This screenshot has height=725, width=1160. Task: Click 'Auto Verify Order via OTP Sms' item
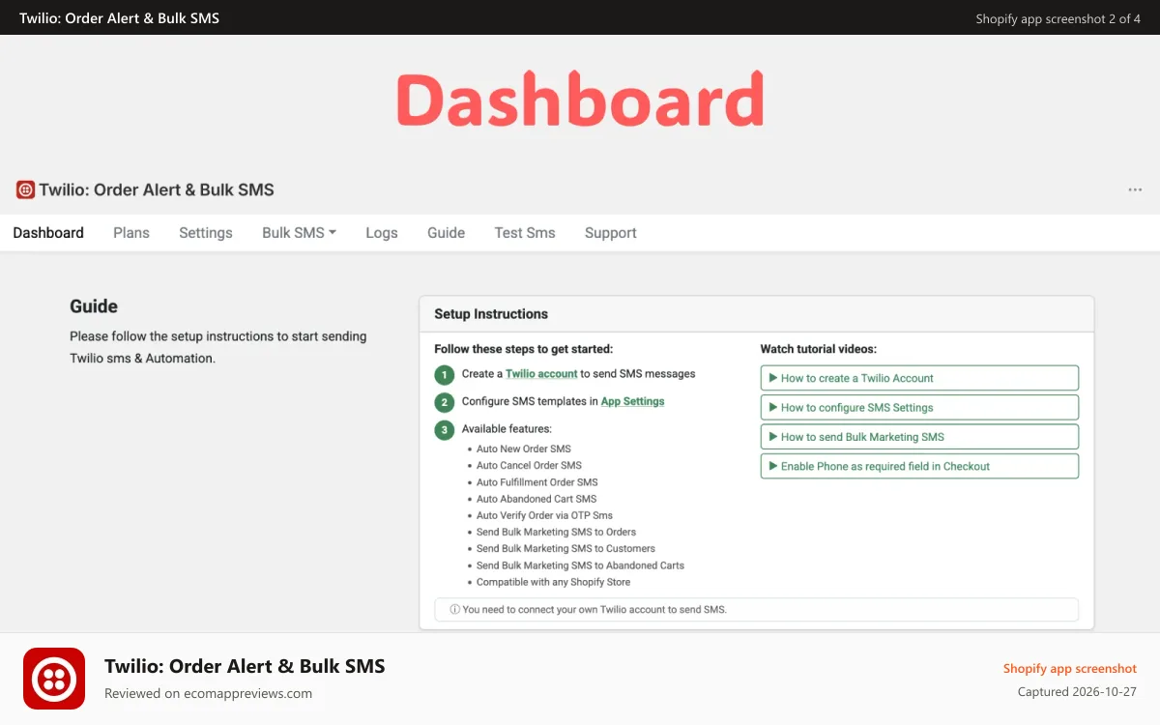(x=544, y=515)
